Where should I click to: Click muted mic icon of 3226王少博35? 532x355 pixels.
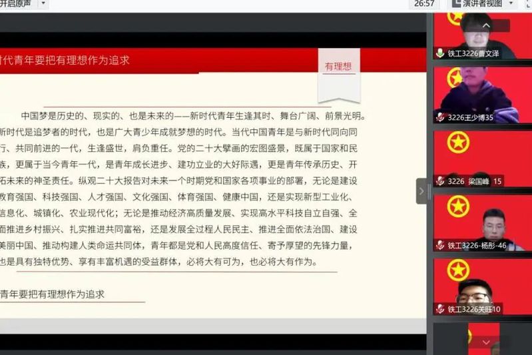[x=440, y=117]
